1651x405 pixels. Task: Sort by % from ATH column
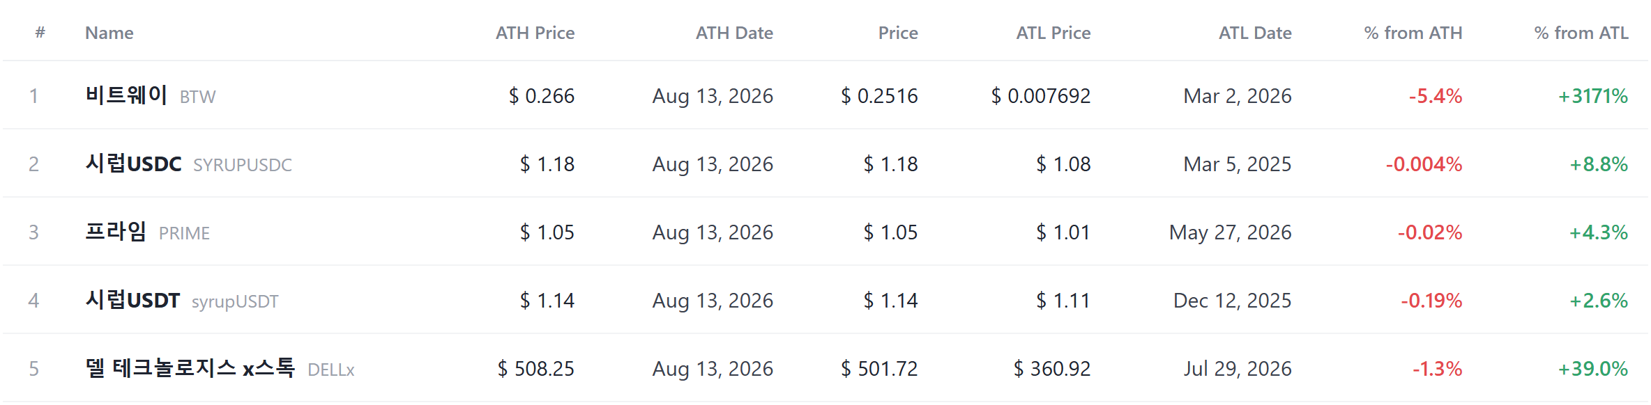[1413, 33]
